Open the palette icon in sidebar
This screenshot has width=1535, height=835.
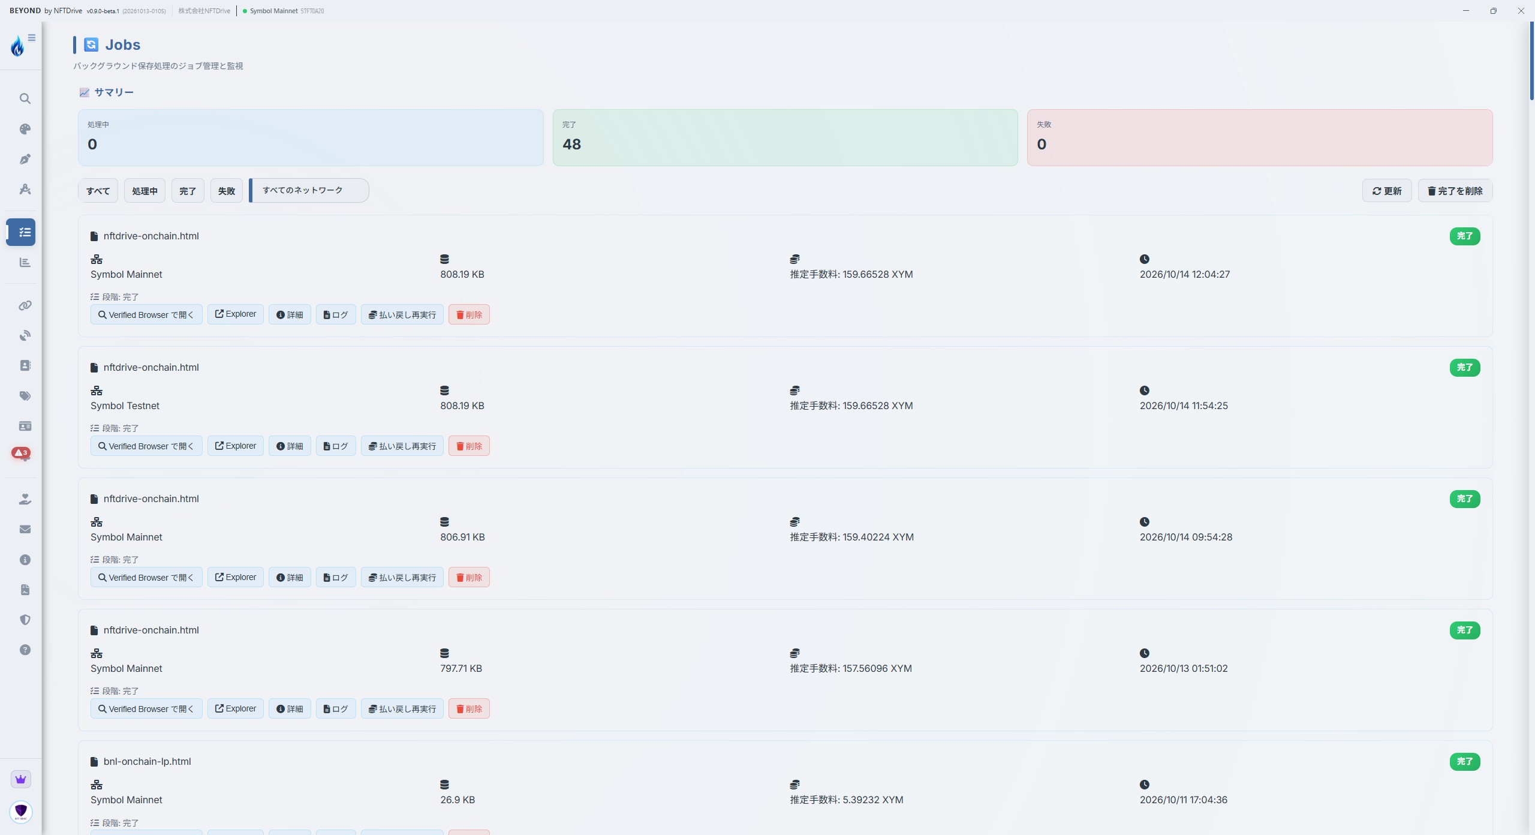(x=25, y=129)
